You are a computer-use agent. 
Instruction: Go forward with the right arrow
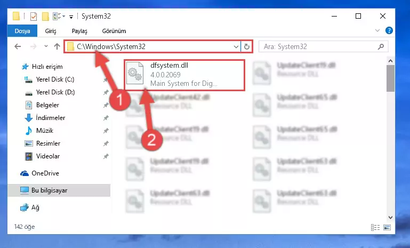click(33, 46)
